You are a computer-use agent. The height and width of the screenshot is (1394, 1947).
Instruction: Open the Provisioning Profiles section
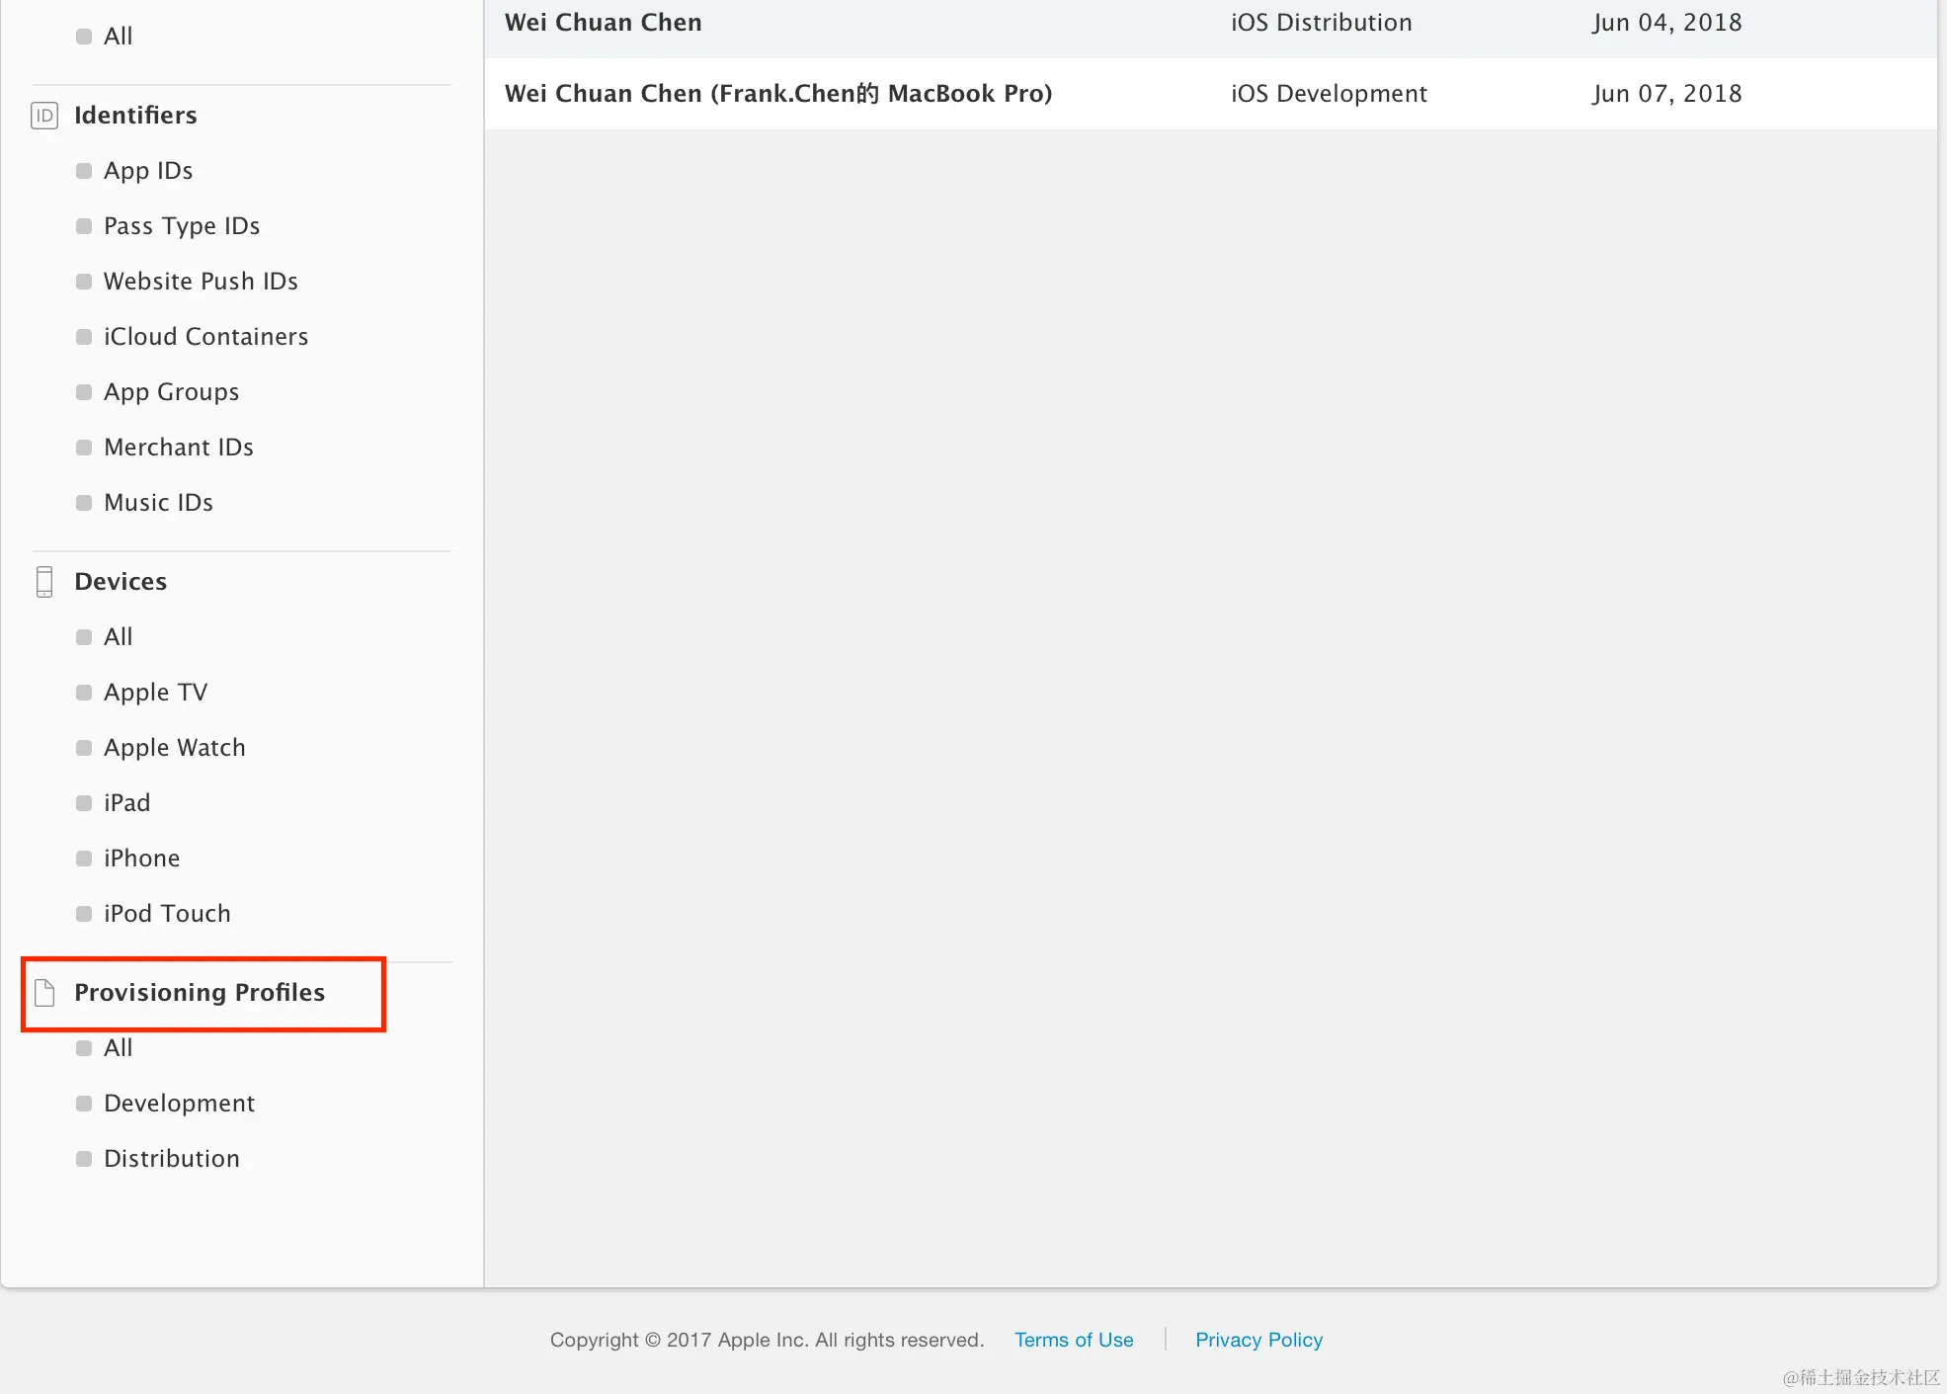200,993
